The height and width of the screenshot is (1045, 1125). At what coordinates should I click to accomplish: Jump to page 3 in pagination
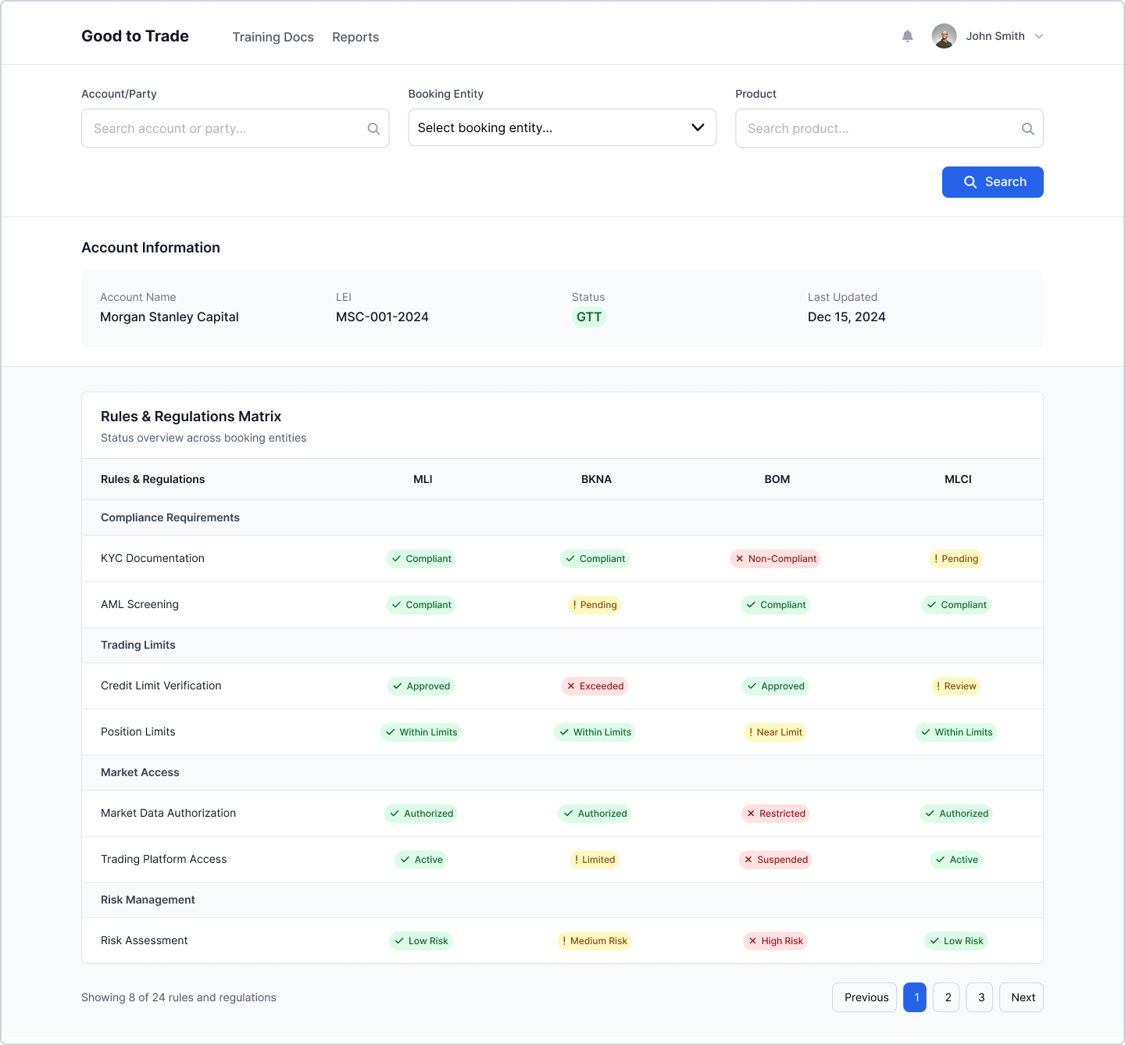pos(980,997)
